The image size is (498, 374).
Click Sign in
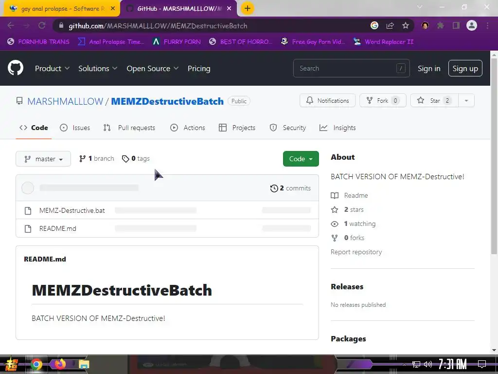(429, 68)
